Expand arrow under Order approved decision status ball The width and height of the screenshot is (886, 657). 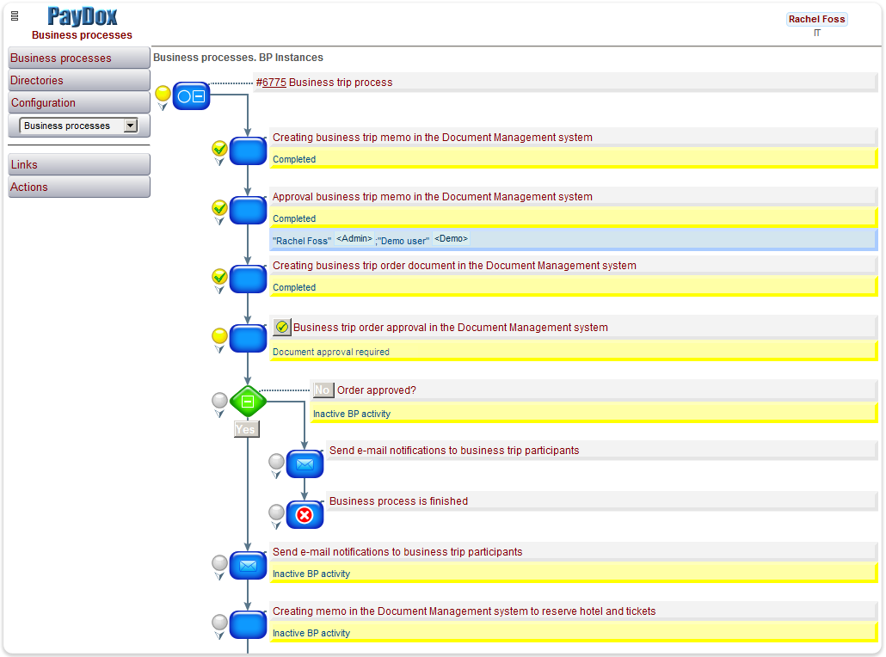click(219, 414)
